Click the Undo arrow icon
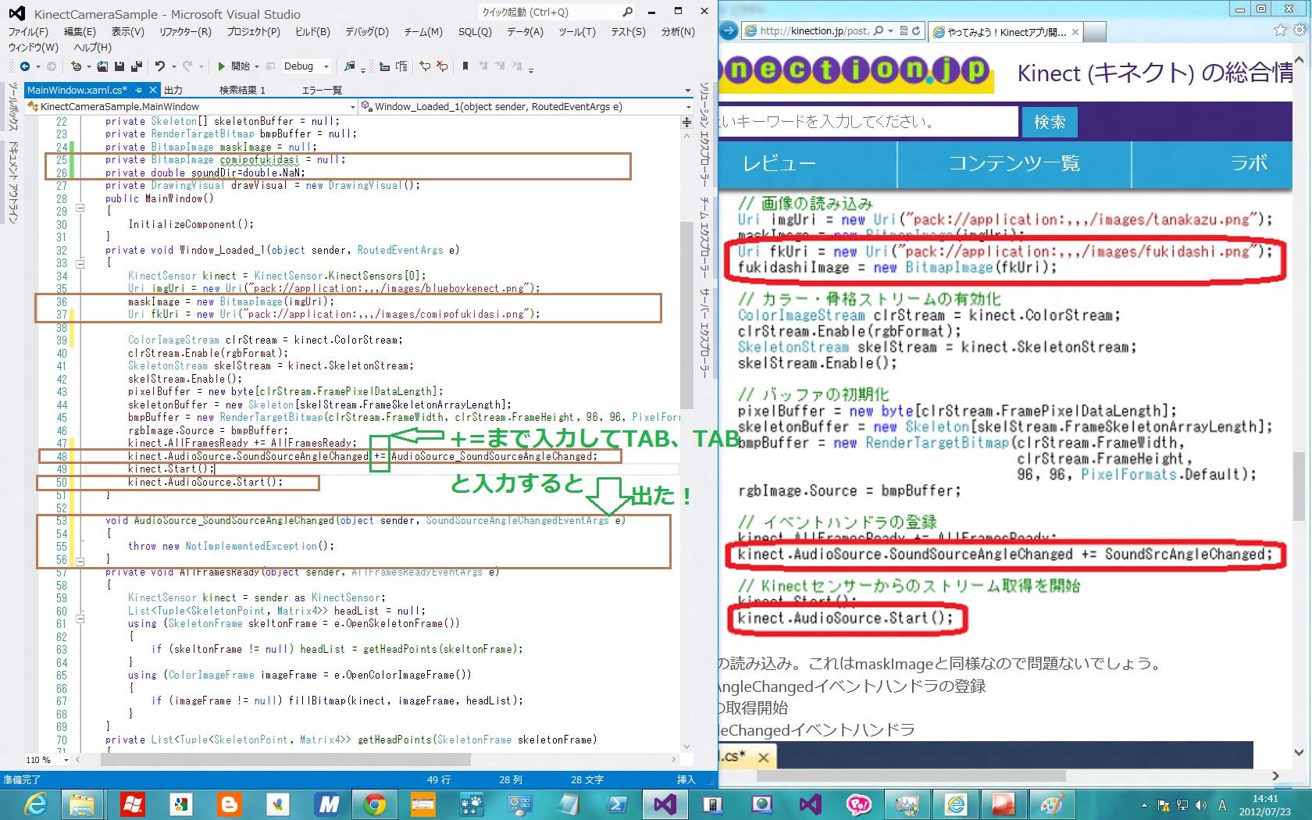1312x820 pixels. coord(160,66)
